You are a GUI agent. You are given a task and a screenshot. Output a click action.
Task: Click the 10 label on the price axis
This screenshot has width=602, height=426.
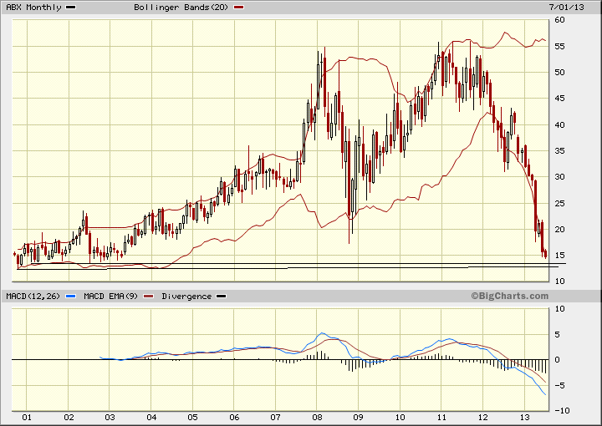[559, 281]
